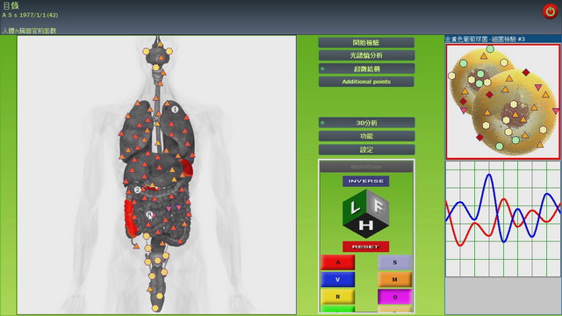Click the 開始檢驗 button
562x316 pixels.
[x=367, y=43]
